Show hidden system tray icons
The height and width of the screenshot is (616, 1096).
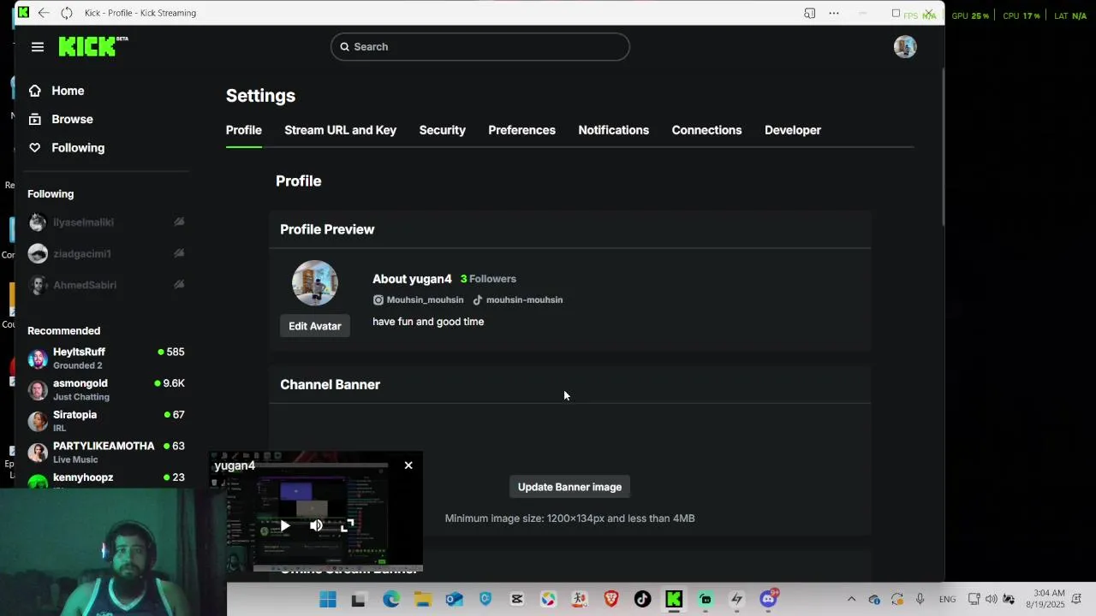[851, 600]
